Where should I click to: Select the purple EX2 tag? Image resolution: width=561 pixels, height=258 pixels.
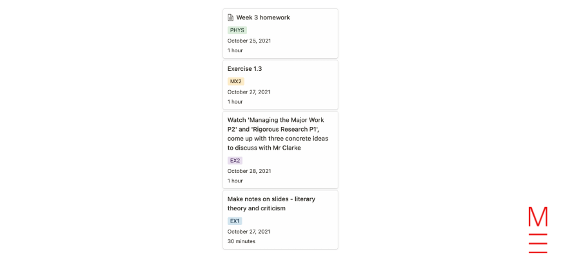tap(235, 161)
